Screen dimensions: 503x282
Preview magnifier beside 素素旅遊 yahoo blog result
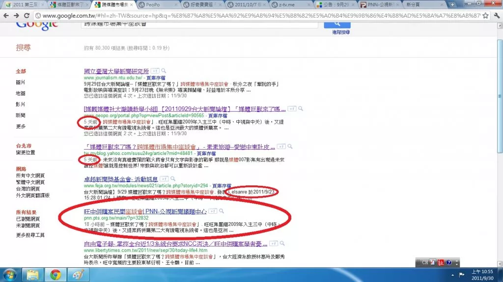[x=290, y=147]
